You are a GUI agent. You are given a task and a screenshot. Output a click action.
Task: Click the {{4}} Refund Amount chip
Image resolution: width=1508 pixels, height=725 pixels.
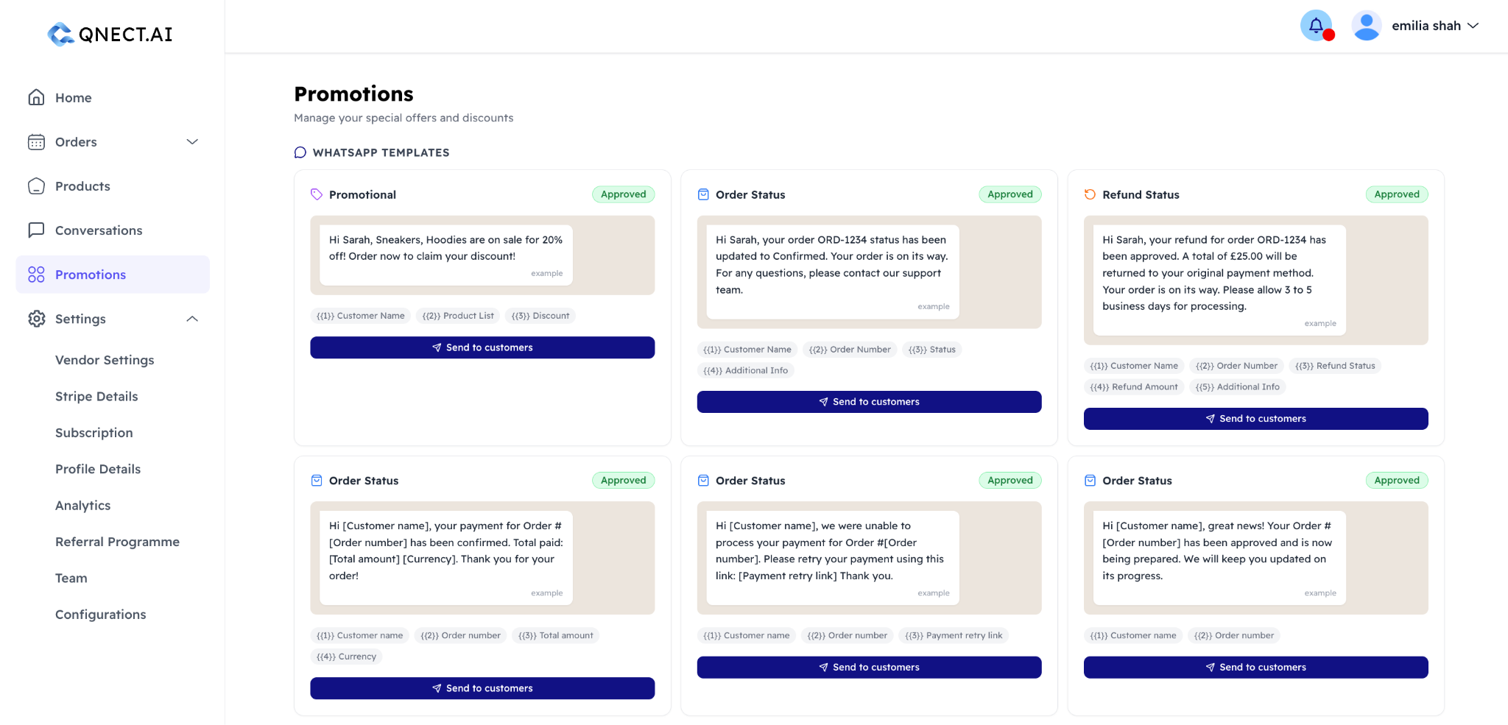pyautogui.click(x=1134, y=387)
